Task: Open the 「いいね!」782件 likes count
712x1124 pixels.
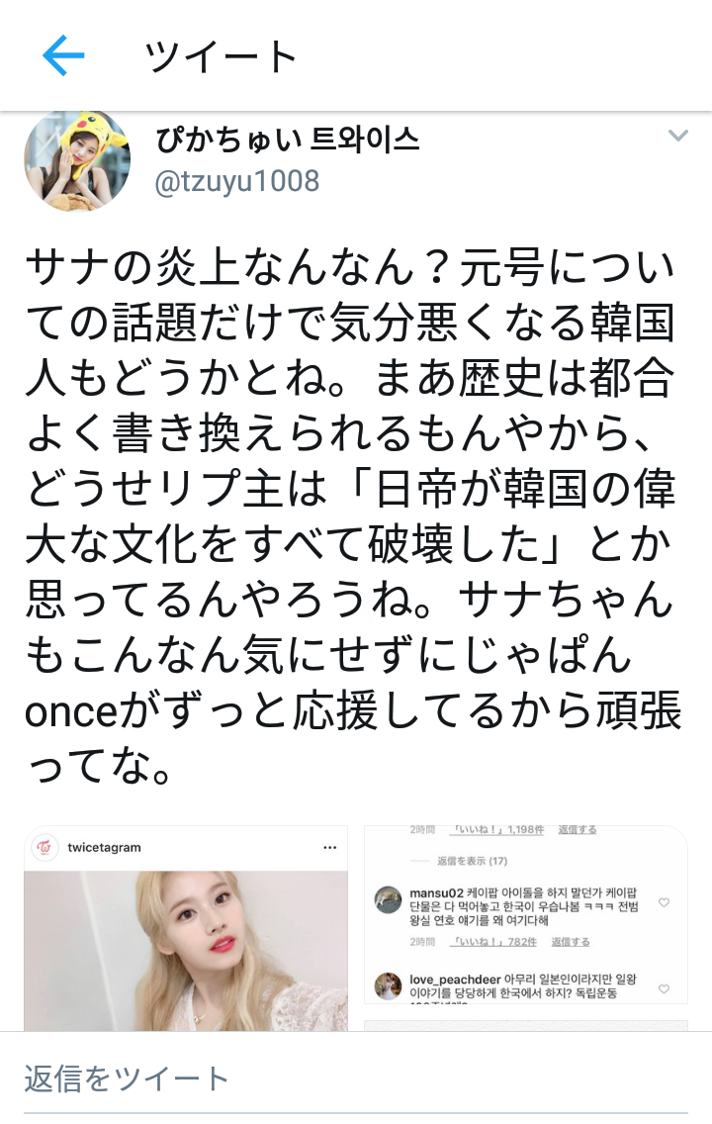Action: [x=493, y=942]
